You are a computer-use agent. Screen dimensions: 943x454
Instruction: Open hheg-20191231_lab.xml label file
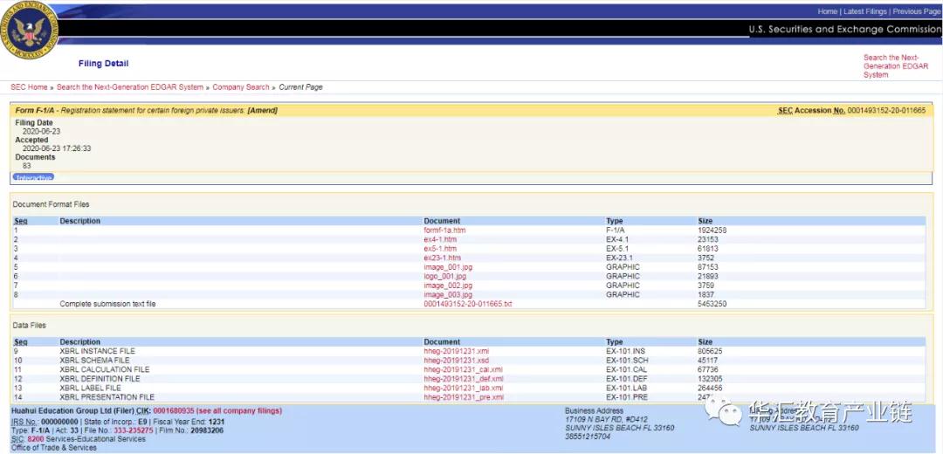point(464,389)
